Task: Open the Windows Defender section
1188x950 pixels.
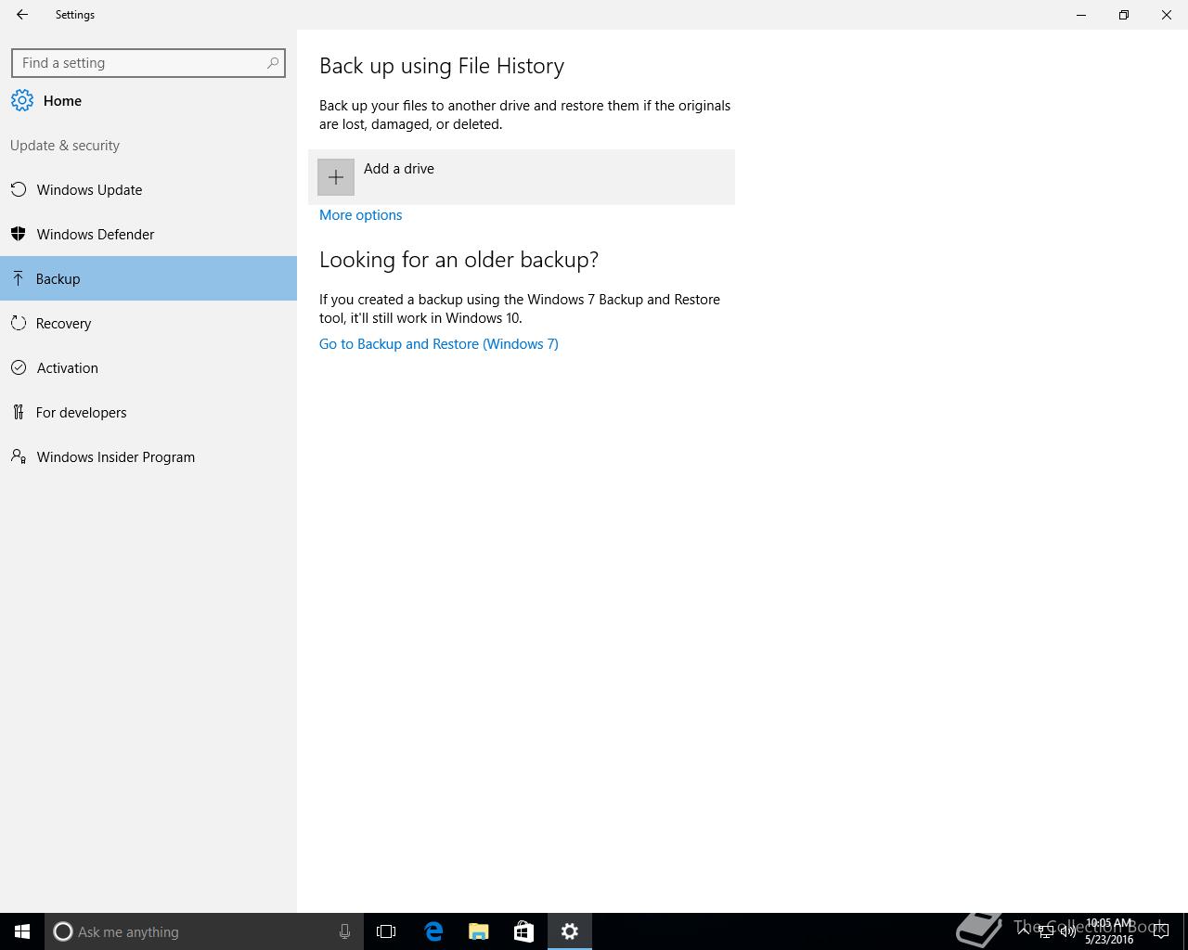Action: tap(148, 234)
